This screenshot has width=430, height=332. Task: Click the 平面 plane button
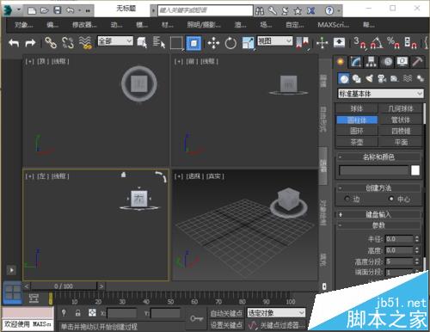(401, 142)
